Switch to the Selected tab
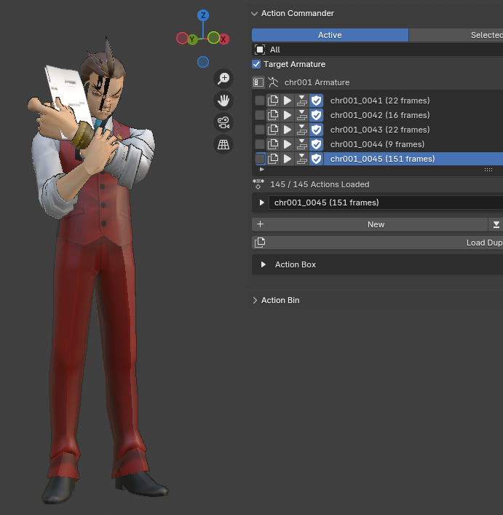 (x=456, y=35)
